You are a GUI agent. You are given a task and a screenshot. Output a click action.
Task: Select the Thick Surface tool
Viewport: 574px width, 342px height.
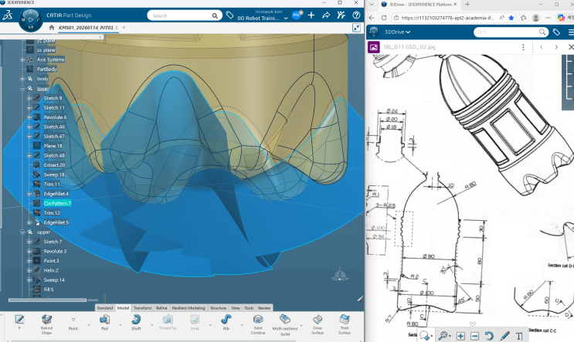coord(344,320)
